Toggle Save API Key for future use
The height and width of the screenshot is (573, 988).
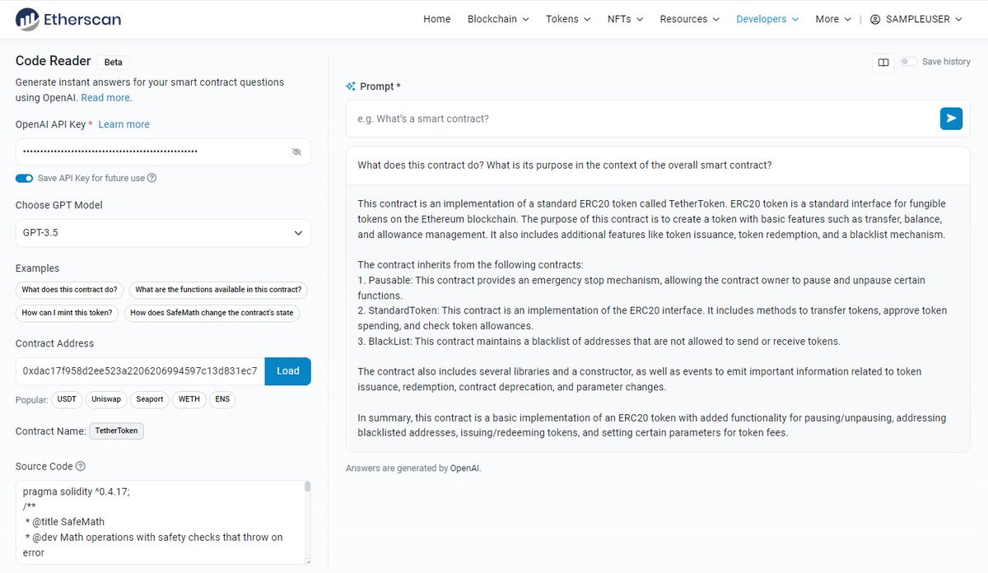[24, 178]
